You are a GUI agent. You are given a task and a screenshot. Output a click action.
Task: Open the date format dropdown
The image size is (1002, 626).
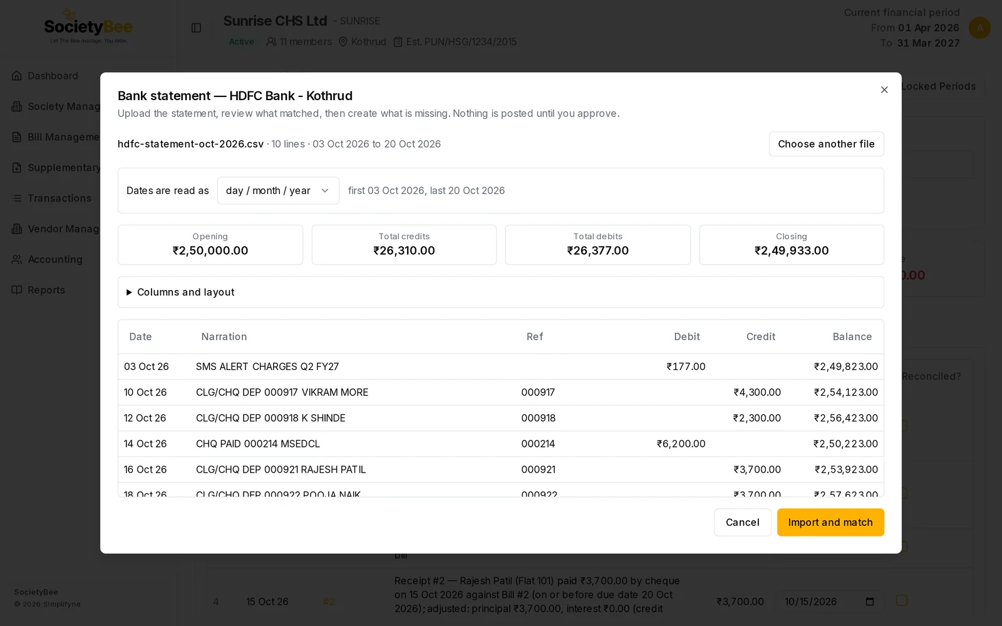(278, 190)
